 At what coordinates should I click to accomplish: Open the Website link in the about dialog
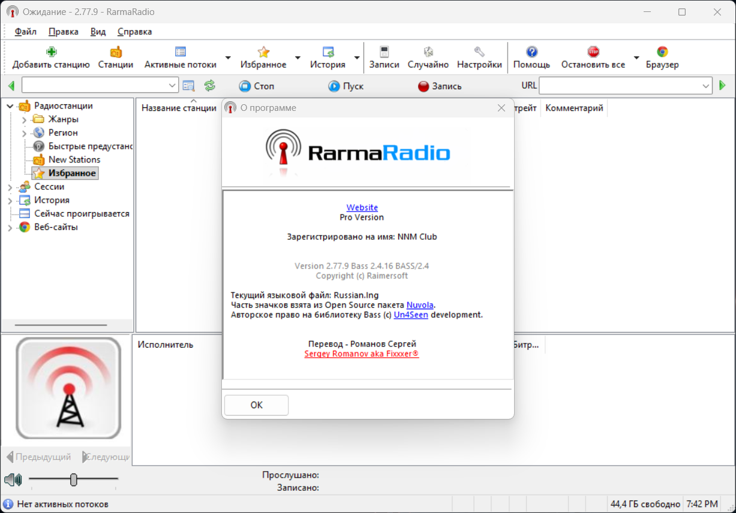(362, 207)
